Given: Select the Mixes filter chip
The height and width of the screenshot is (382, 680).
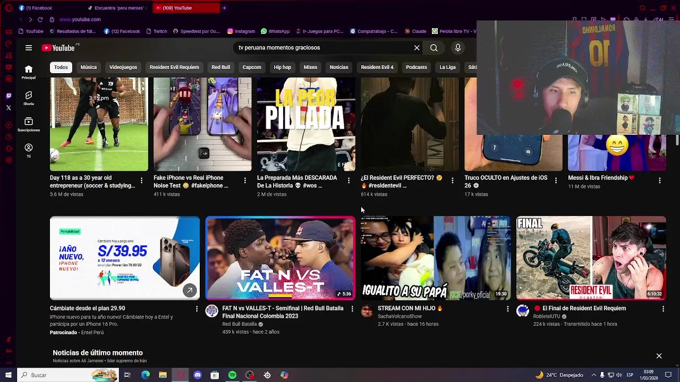Looking at the screenshot, I should pyautogui.click(x=310, y=67).
